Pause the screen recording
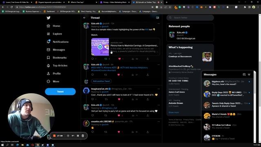The width and height of the screenshot is (261, 147). point(78,136)
